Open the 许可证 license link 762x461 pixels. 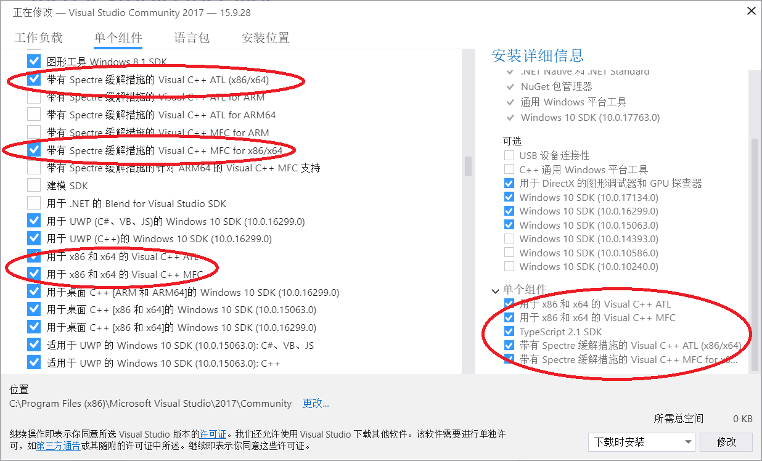coord(213,434)
